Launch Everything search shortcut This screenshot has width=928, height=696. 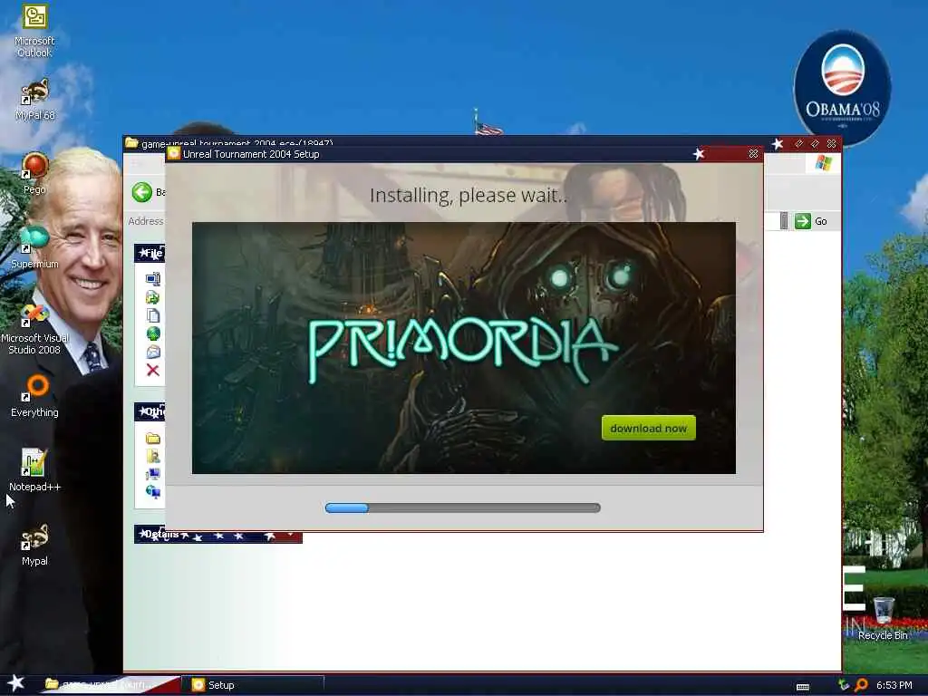point(34,396)
